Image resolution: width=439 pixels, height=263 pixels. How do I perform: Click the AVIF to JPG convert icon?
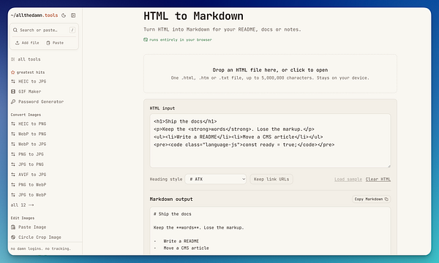(13, 175)
